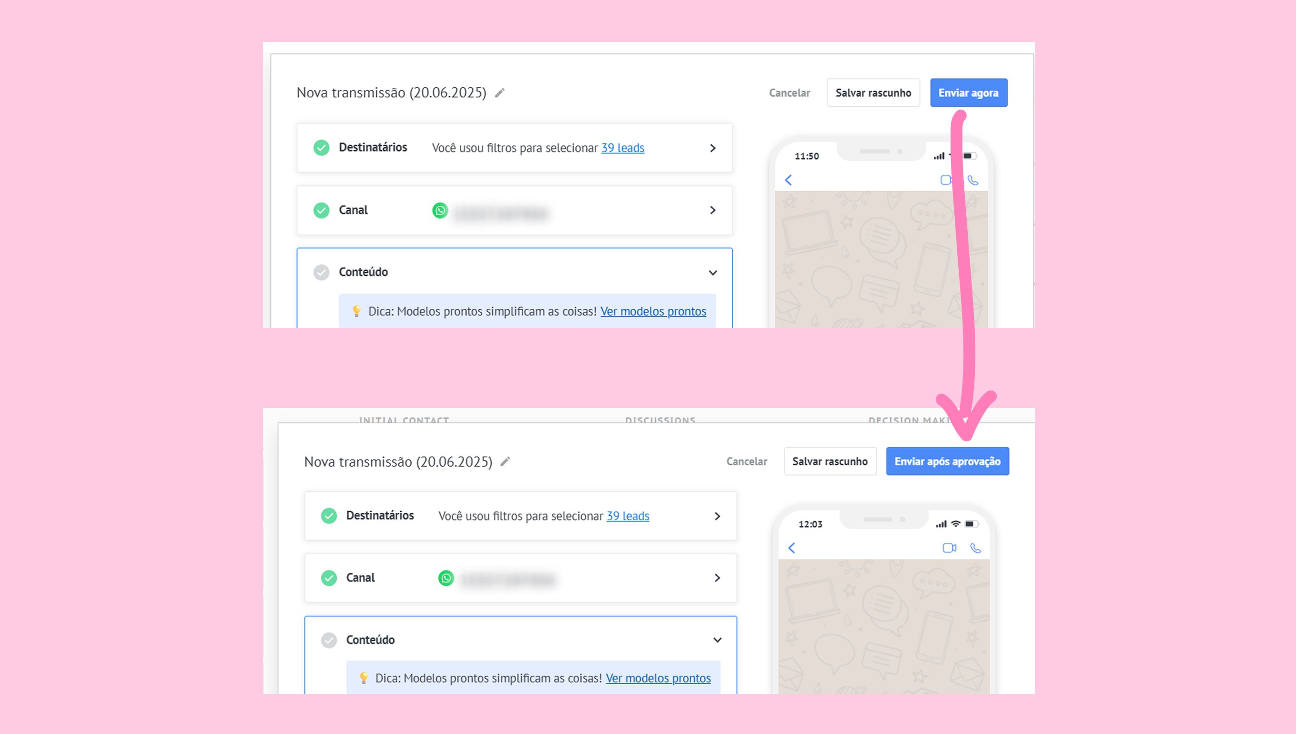The image size is (1296, 734).
Task: Open the 39 leads link in top screenshot
Action: pyautogui.click(x=623, y=148)
